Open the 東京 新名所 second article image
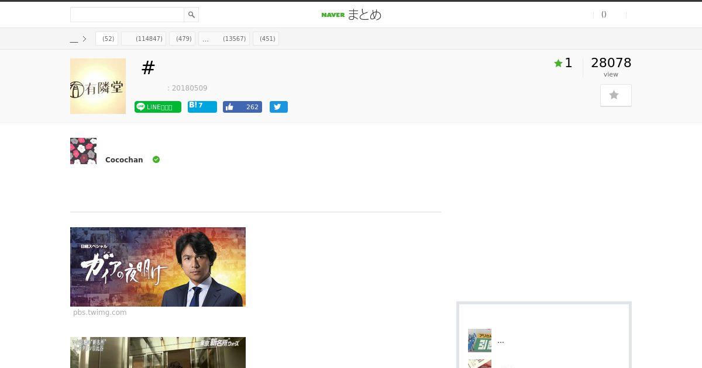 pos(158,352)
